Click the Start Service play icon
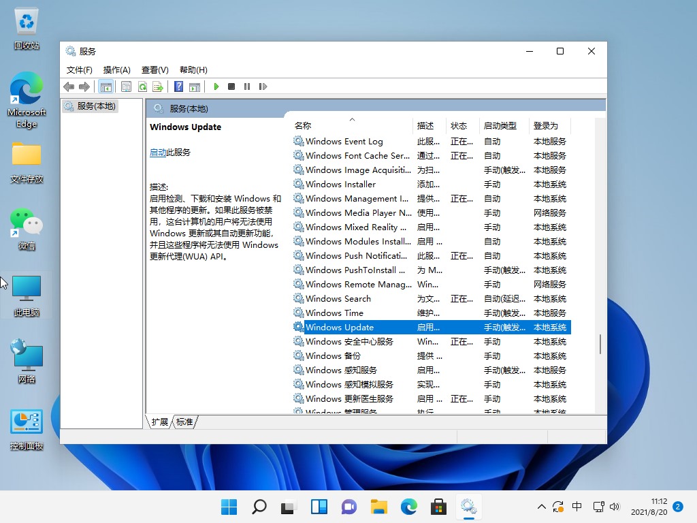This screenshot has width=697, height=523. click(x=216, y=86)
